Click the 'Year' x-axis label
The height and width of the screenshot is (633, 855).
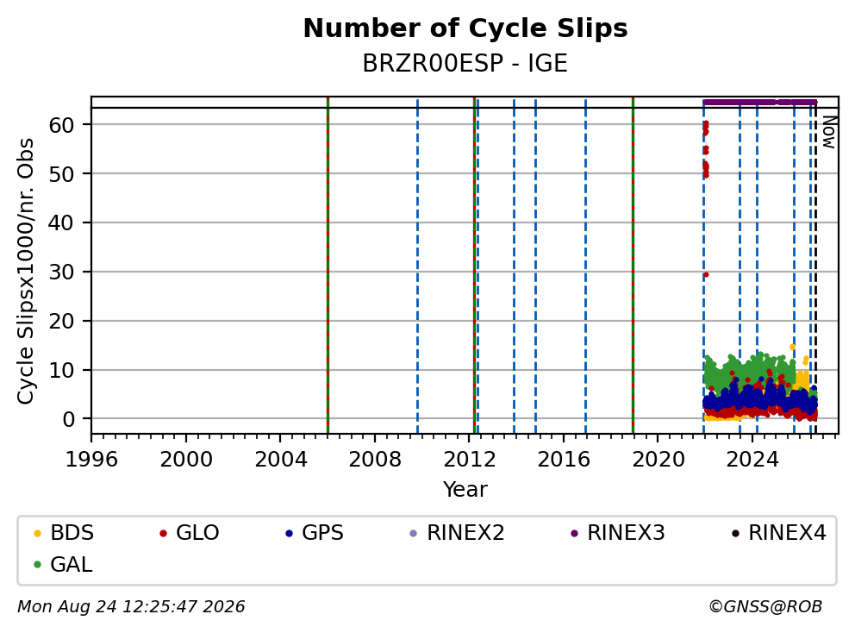coord(465,490)
